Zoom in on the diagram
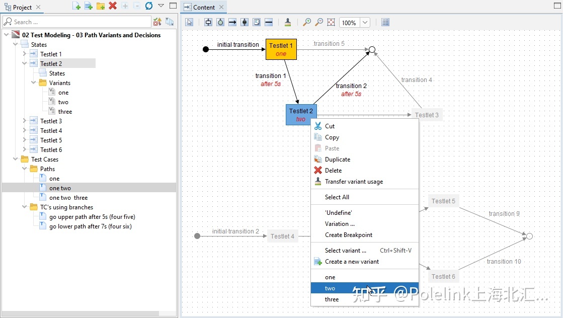This screenshot has width=563, height=318. (306, 22)
